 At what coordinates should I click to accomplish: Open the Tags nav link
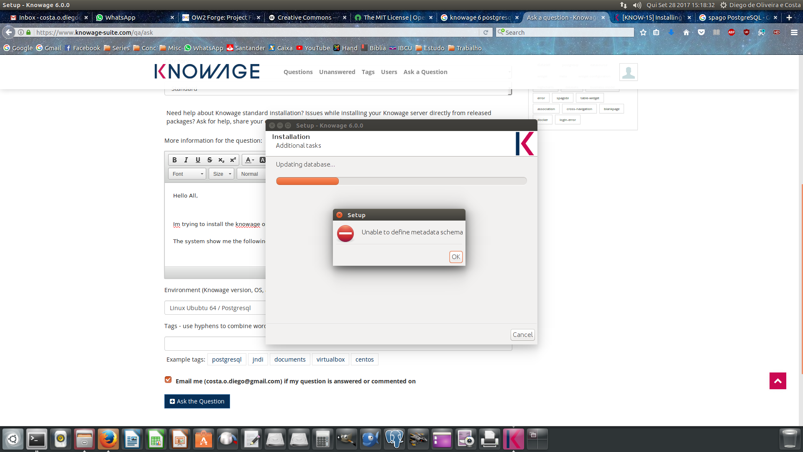tap(368, 72)
